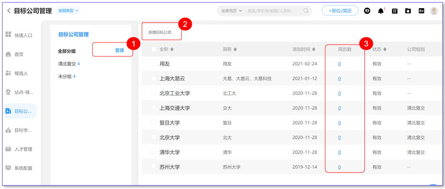Open the 全库简历 search scope dropdown
Viewport: 445px width, 189px height.
coord(231,11)
